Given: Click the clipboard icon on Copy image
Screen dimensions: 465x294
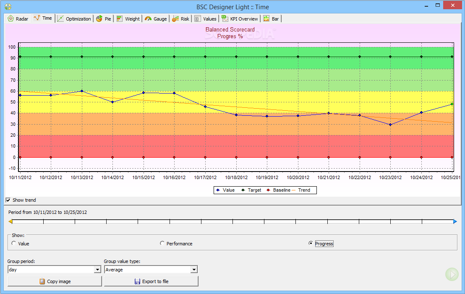Looking at the screenshot, I should (42, 281).
